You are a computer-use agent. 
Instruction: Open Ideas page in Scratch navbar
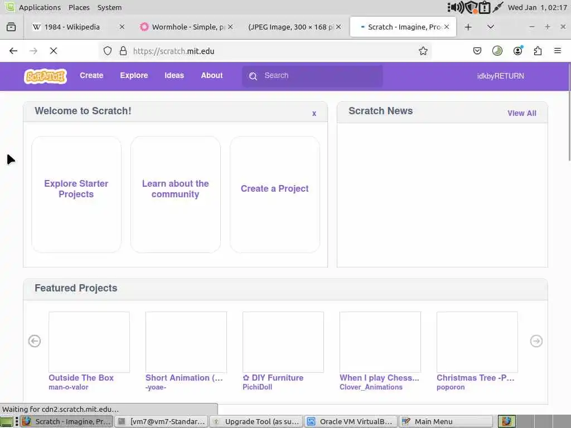(x=174, y=75)
